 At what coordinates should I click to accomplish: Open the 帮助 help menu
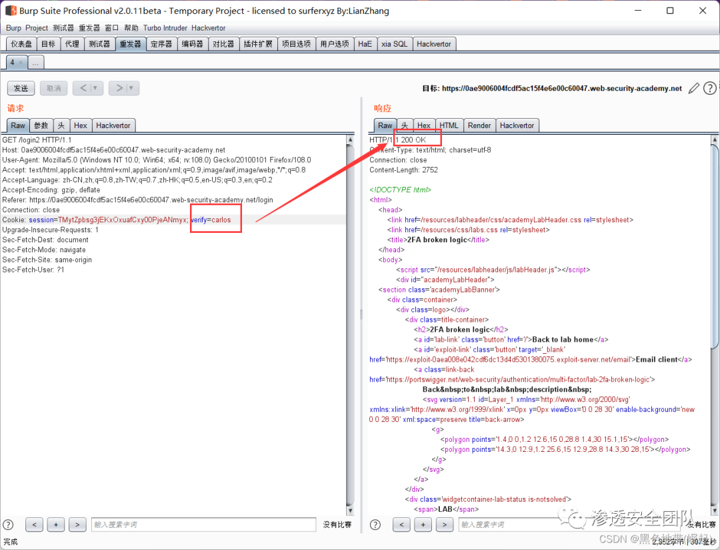click(131, 28)
